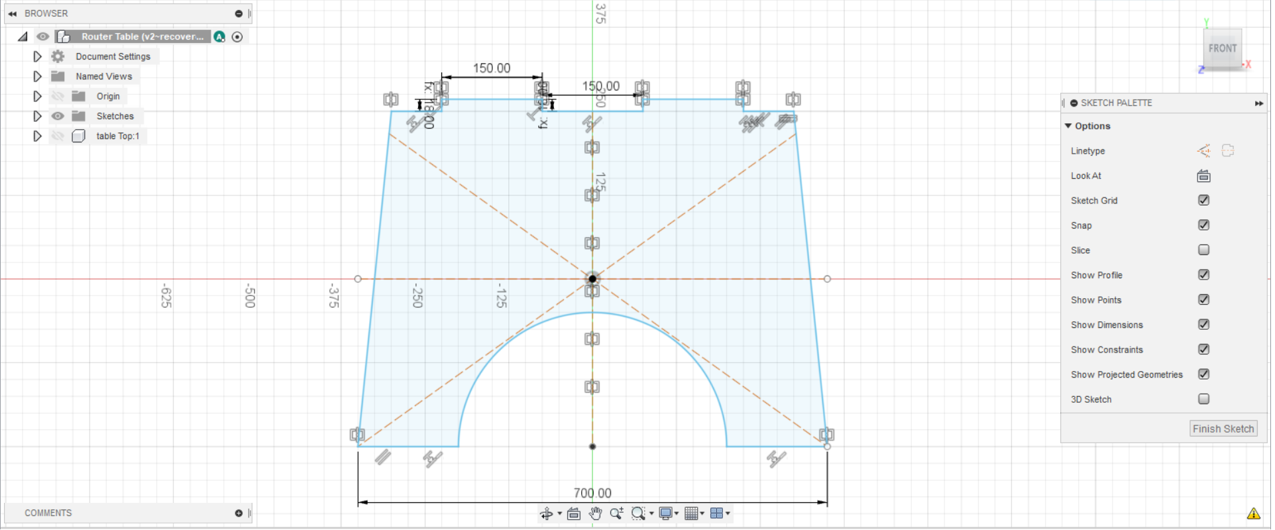The width and height of the screenshot is (1275, 530).
Task: Click the Normal/Construction linetype icon
Action: point(1203,151)
